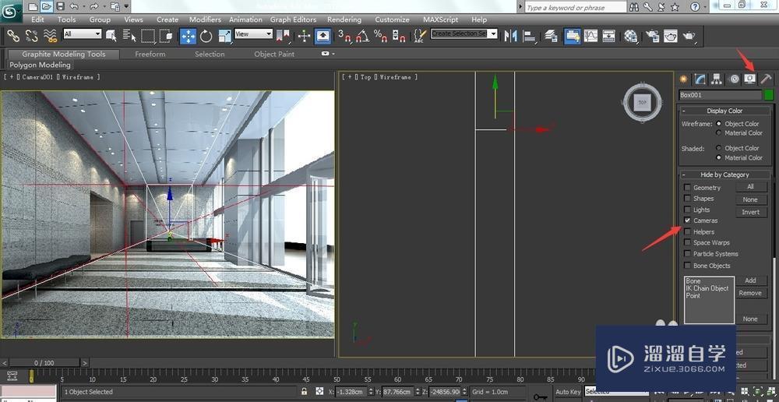Screen dimensions: 779x402
Task: Check the Particle Systems hide category
Action: pyautogui.click(x=688, y=253)
